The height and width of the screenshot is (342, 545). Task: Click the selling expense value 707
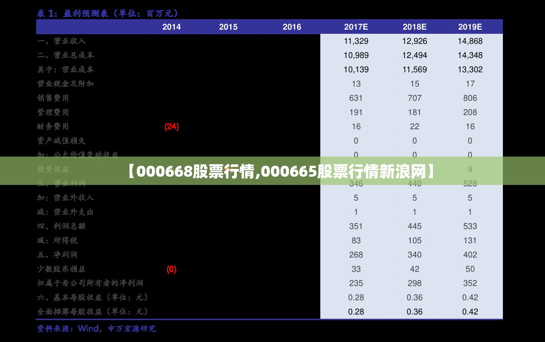click(x=414, y=98)
